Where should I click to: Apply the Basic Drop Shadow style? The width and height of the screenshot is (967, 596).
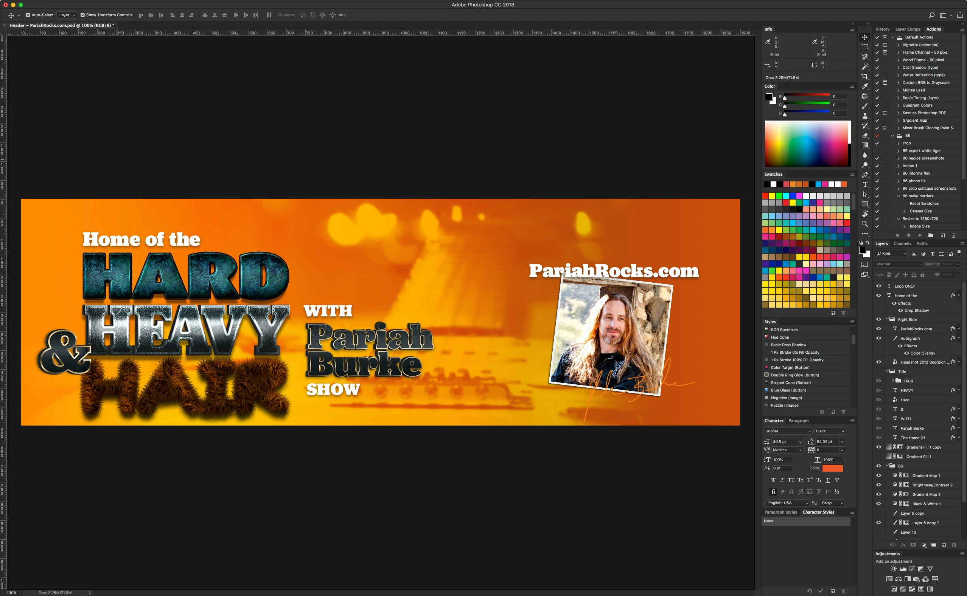(788, 345)
